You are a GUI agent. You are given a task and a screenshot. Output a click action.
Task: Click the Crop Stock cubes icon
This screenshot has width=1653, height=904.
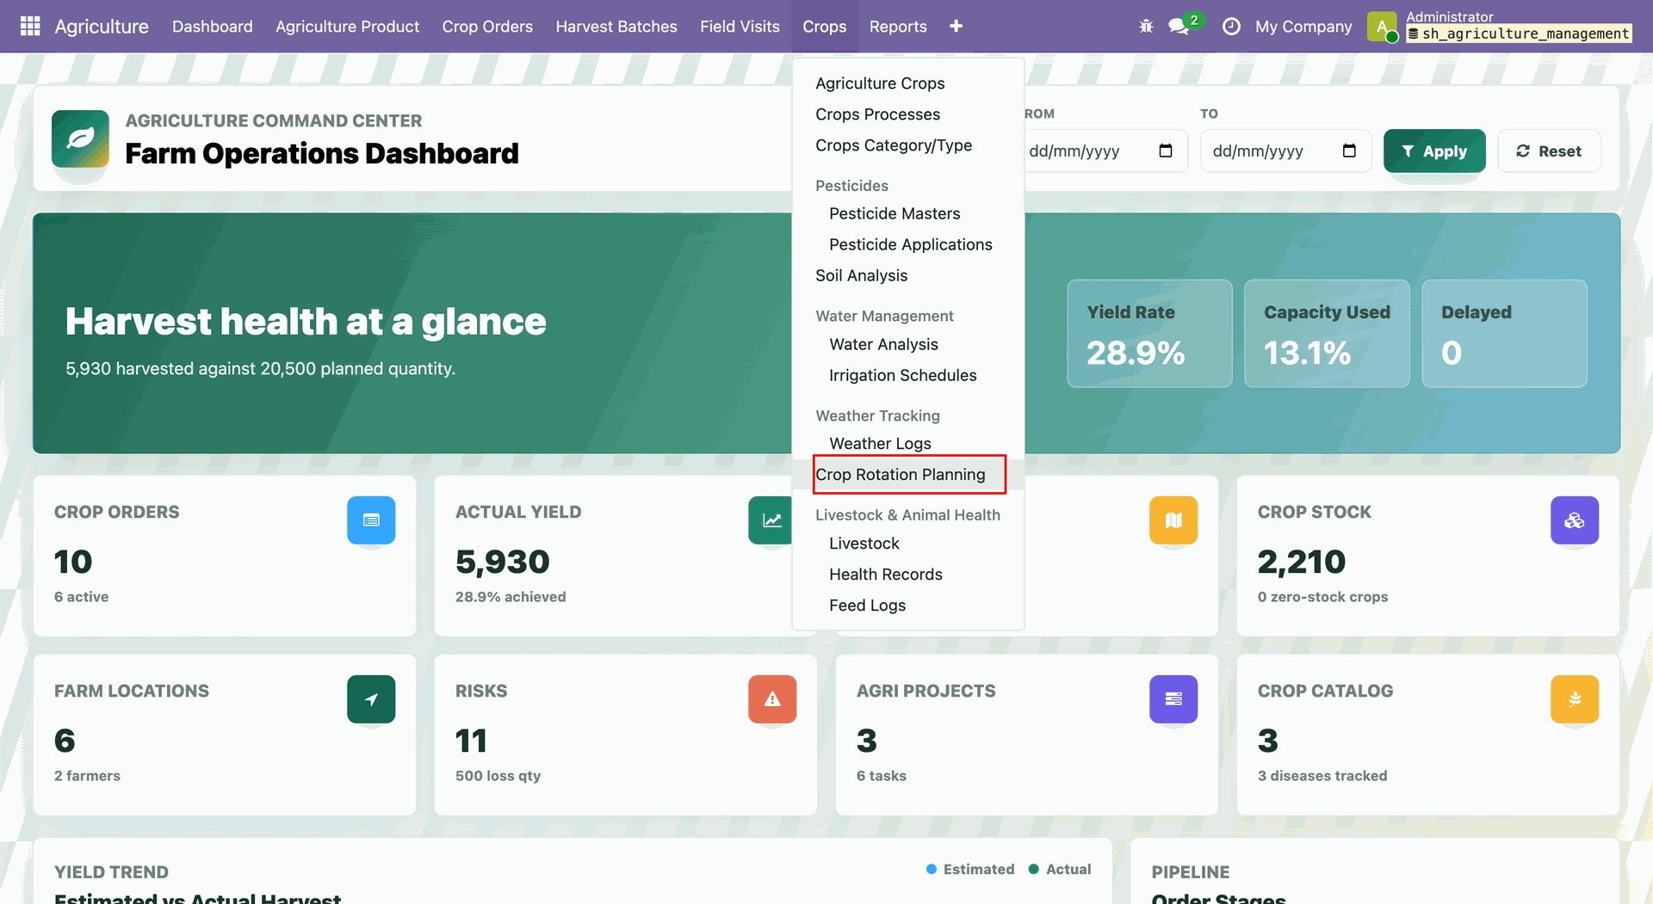click(x=1575, y=520)
